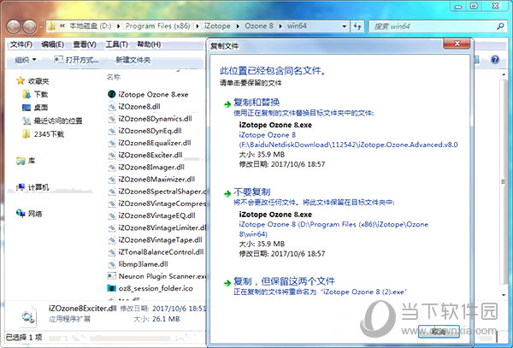Viewport: 513px width, 348px height.
Task: Click the 名称 column header
Action: (x=114, y=77)
